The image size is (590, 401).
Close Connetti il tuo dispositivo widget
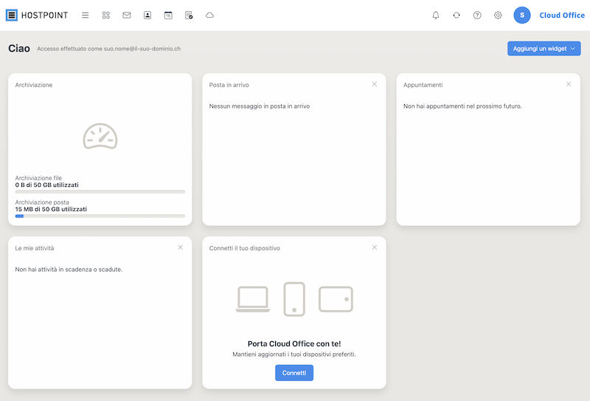(375, 247)
